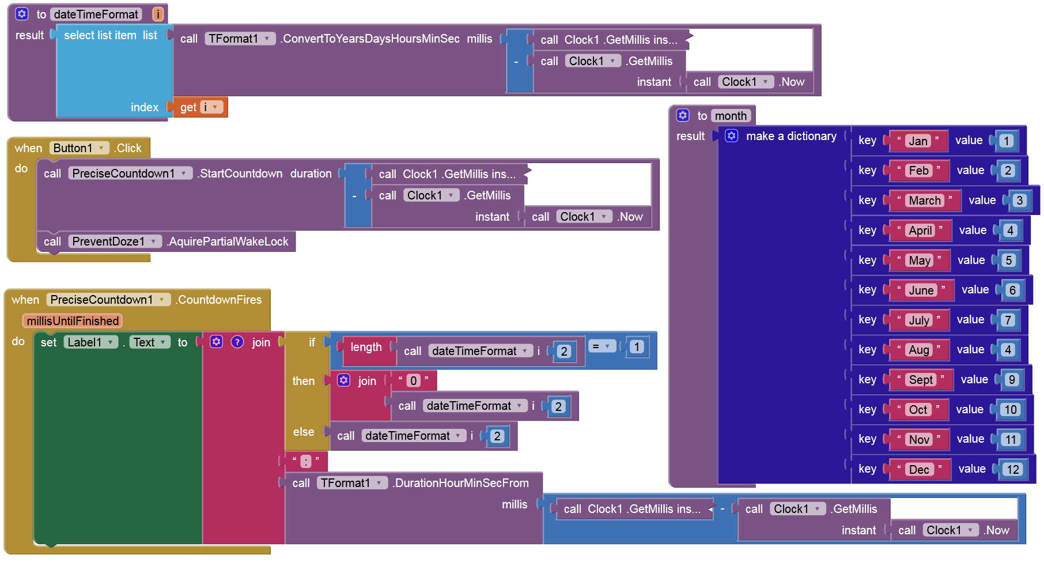Click the question mark comment icon on join
This screenshot has height=566, width=1044.
tap(237, 342)
